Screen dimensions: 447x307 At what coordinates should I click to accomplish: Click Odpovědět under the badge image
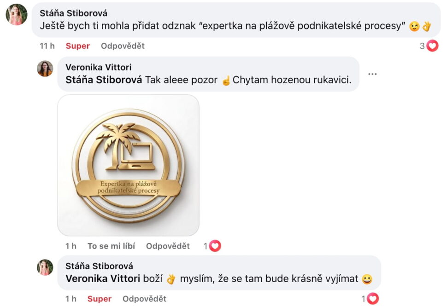coord(168,246)
